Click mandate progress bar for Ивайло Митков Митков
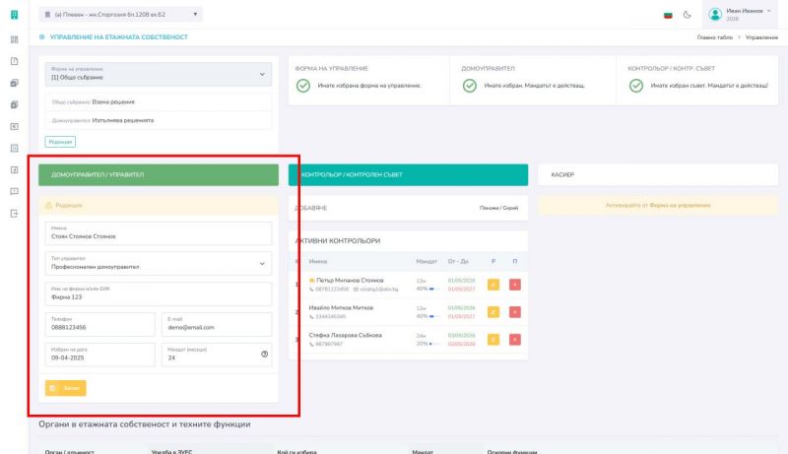This screenshot has width=788, height=454. point(434,316)
